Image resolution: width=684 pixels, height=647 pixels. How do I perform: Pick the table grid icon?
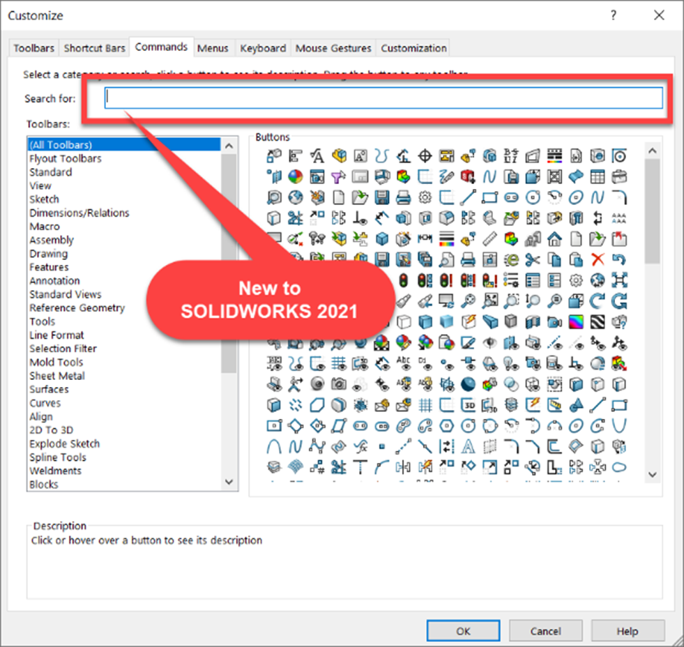click(598, 176)
